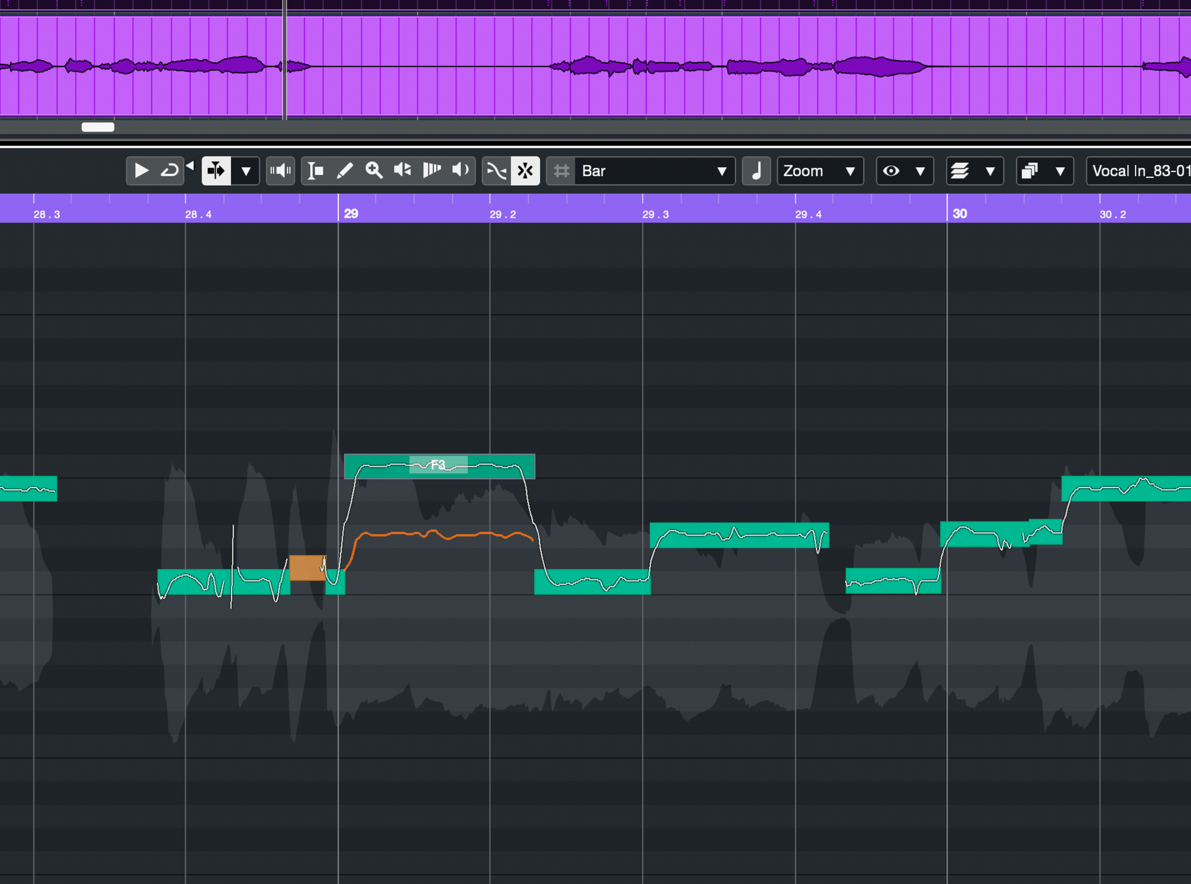Select the Range Selection tool
Viewport: 1191px width, 884px height.
(316, 171)
